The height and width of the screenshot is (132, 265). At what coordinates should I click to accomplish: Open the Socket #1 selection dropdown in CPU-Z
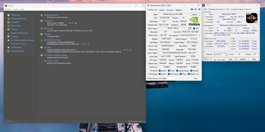[x=220, y=54]
